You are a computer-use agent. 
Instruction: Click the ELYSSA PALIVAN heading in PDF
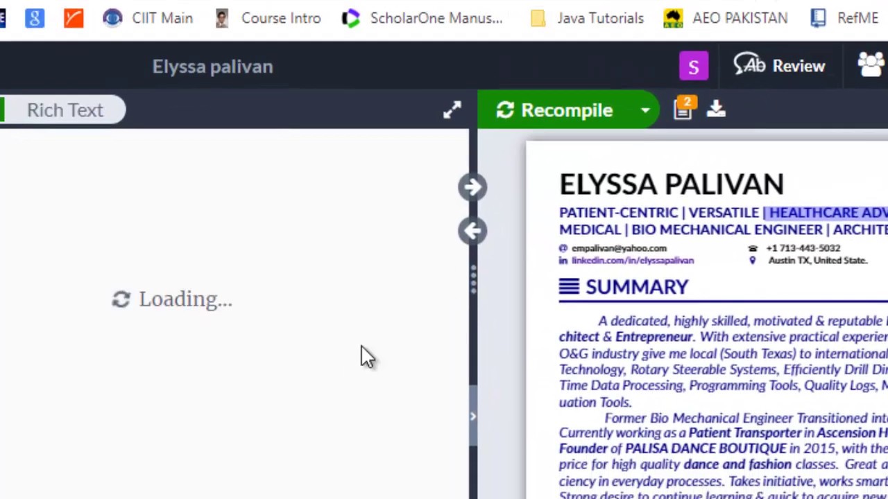672,184
